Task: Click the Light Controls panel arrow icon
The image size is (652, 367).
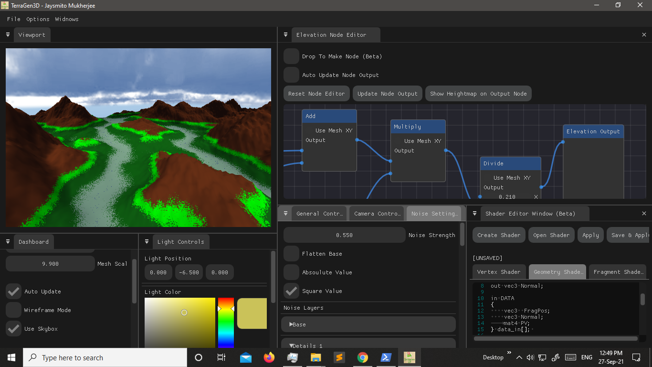Action: (x=147, y=241)
